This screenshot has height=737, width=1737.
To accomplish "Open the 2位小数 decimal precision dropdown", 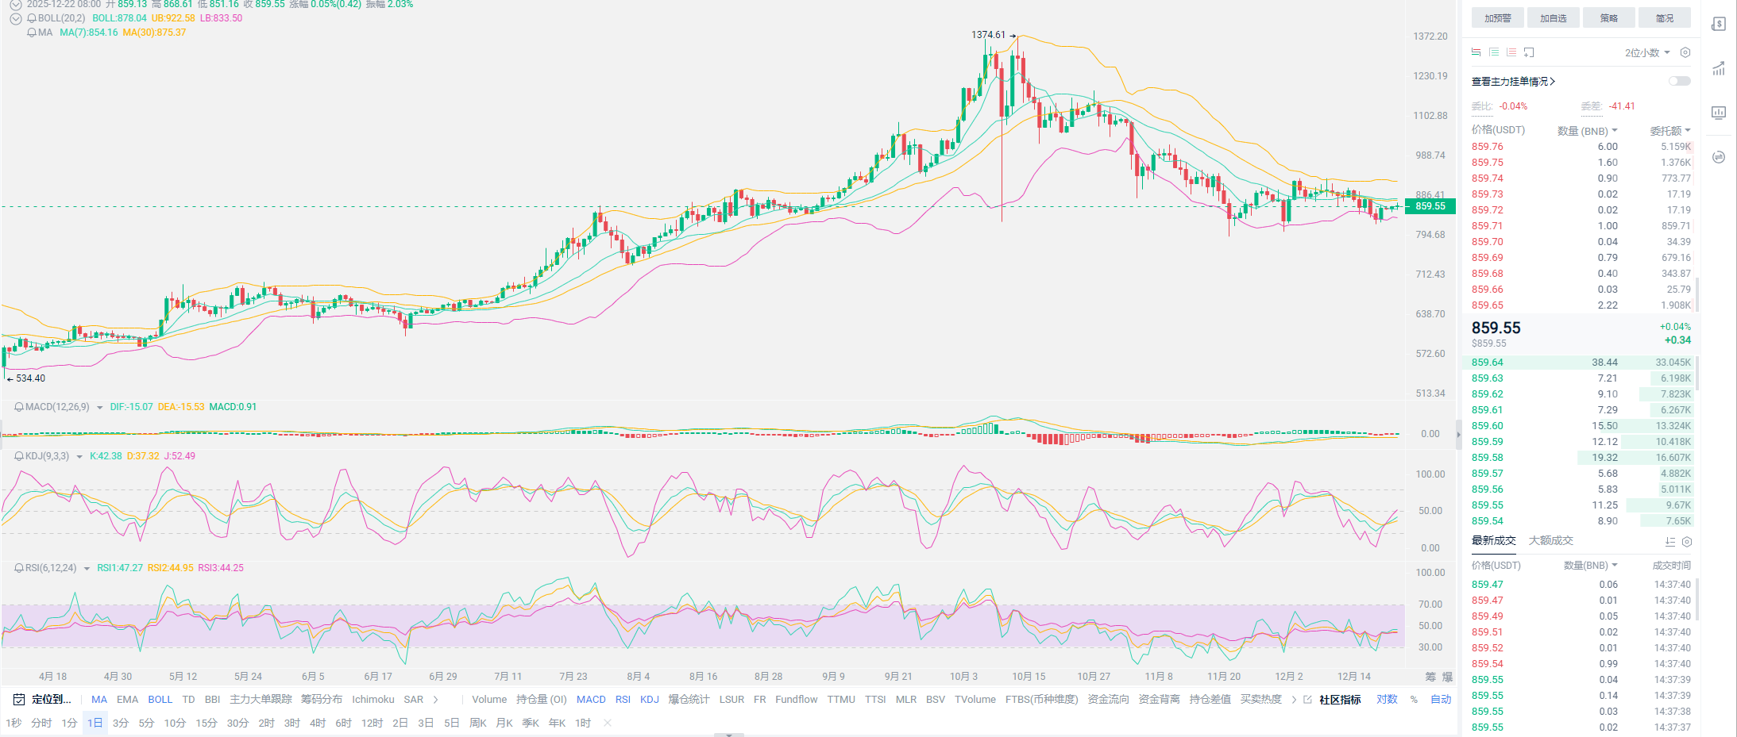I will click(1647, 52).
